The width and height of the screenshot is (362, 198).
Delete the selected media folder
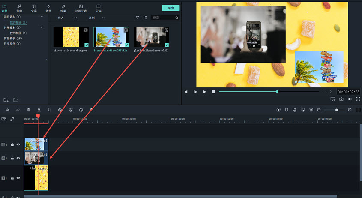(x=15, y=100)
